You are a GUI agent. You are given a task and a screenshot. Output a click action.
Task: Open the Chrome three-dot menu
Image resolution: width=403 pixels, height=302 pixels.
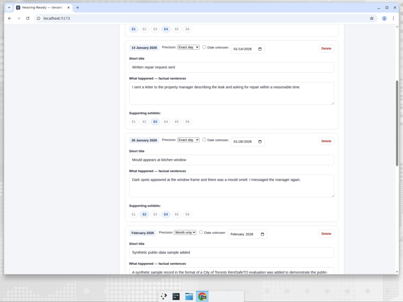(x=393, y=18)
